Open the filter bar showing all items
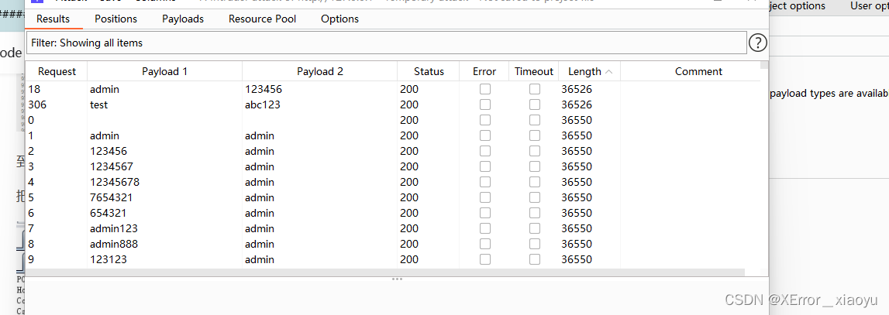Image resolution: width=889 pixels, height=315 pixels. point(386,43)
